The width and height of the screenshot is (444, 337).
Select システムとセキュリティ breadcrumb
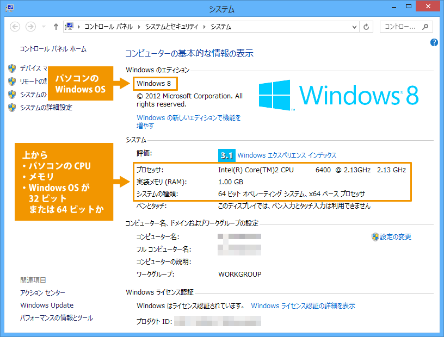[171, 27]
